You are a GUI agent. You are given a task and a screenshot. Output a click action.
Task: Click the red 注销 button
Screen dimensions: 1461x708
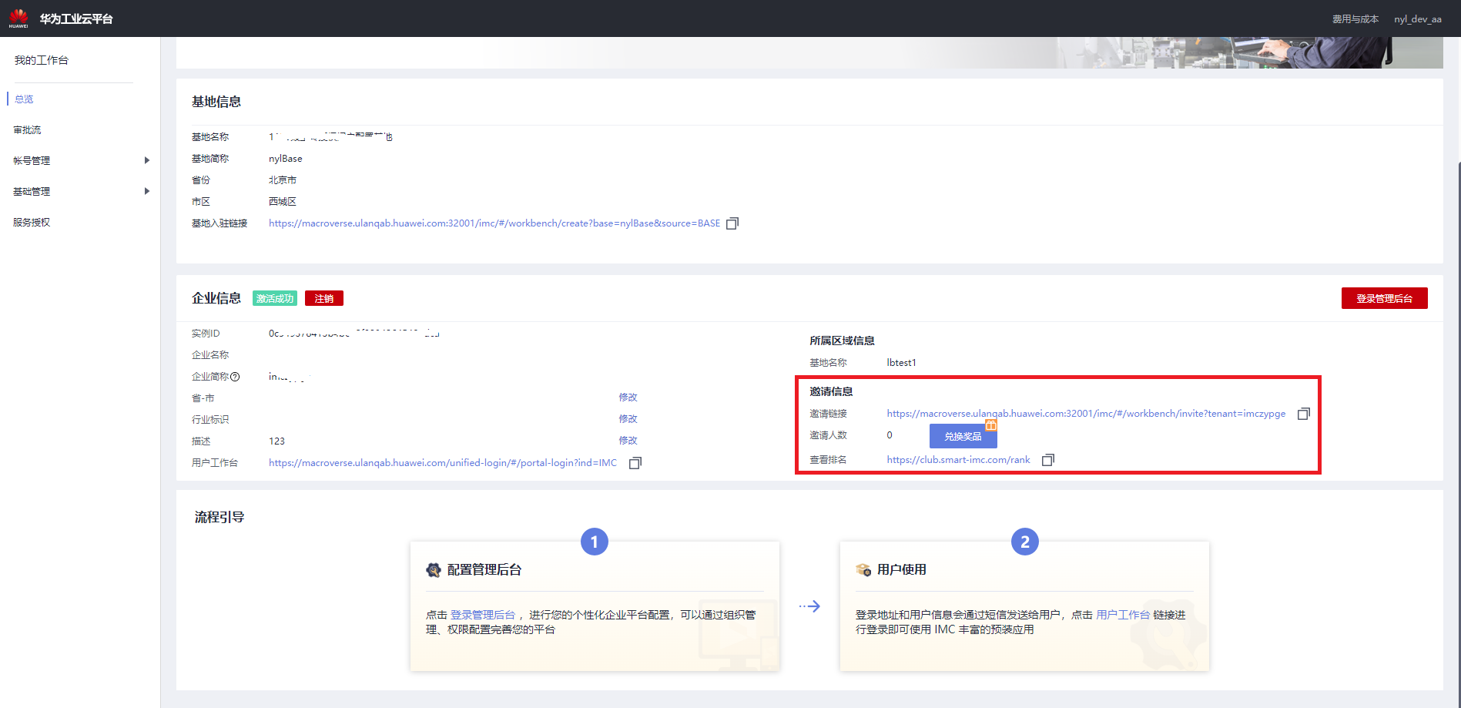click(x=324, y=298)
